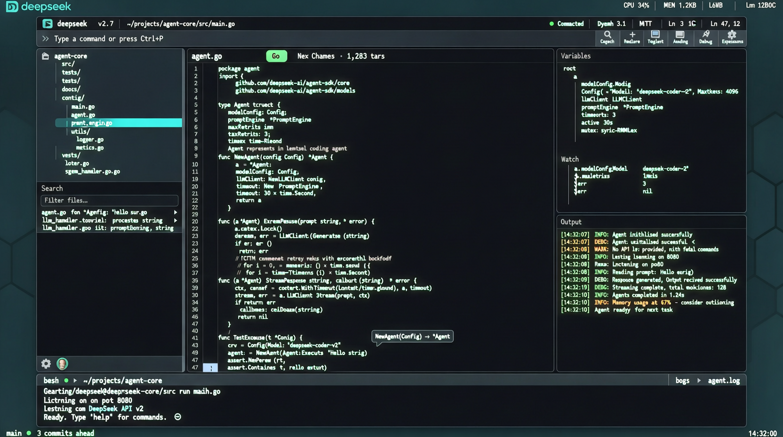
Task: Open main.go in the file tree
Action: coord(83,106)
